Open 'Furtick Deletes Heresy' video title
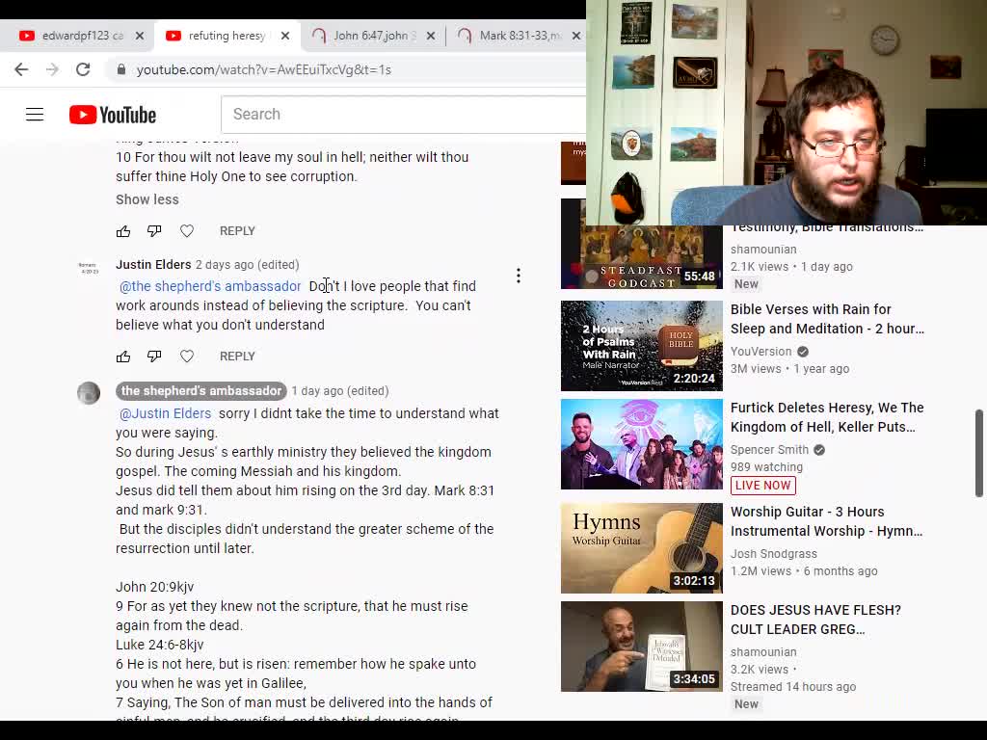The image size is (987, 740). click(x=827, y=417)
